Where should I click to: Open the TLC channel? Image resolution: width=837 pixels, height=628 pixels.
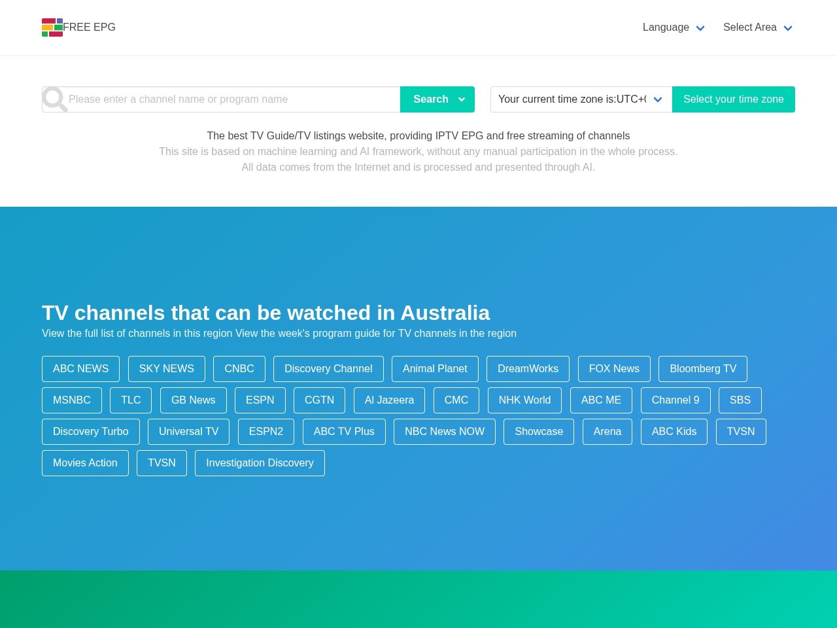coord(131,400)
